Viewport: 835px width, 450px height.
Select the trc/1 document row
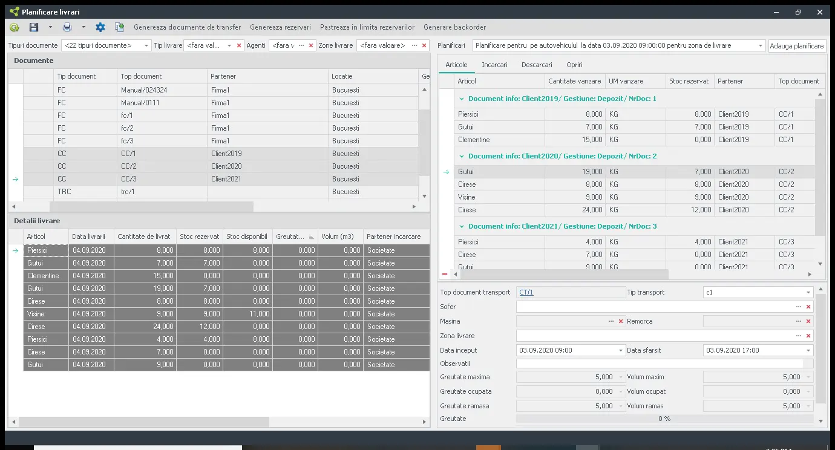221,192
